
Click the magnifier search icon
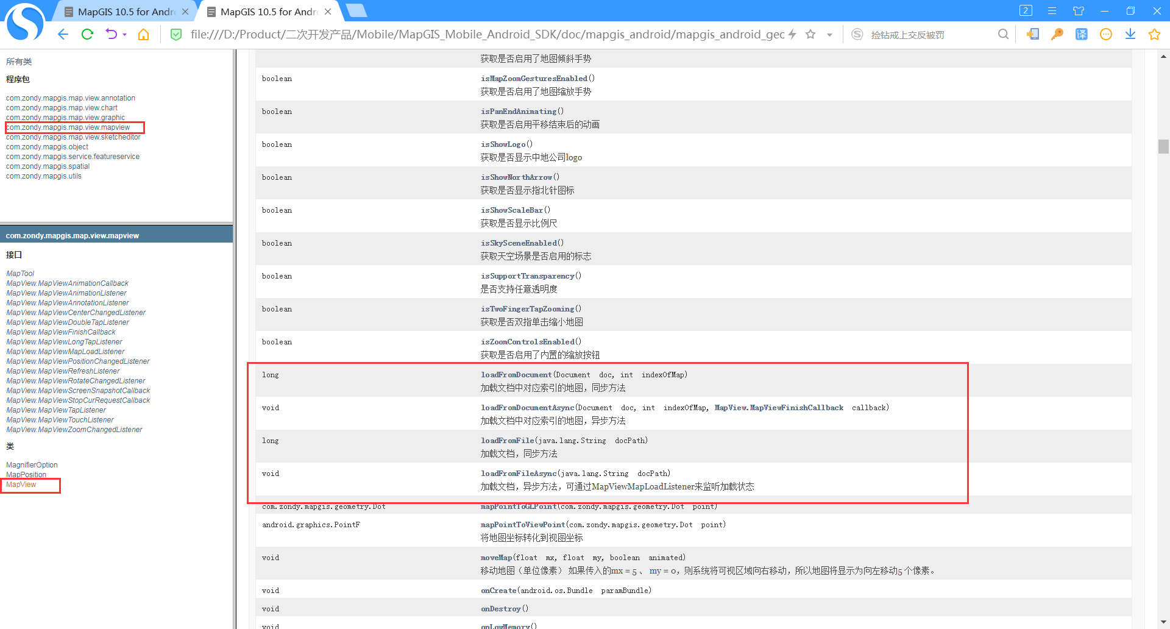click(1003, 34)
